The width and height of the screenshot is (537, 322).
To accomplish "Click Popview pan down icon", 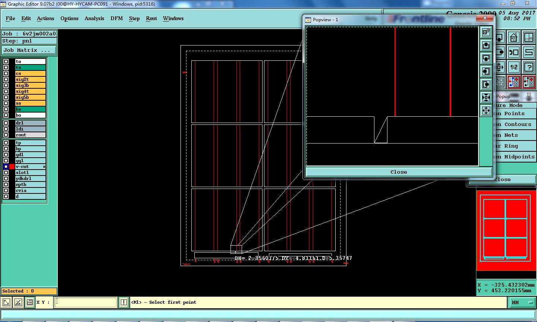I will point(486,58).
